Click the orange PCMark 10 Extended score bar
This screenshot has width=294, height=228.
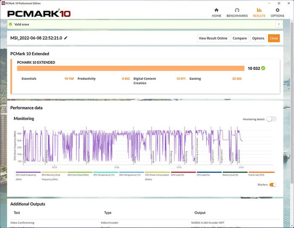coord(131,68)
